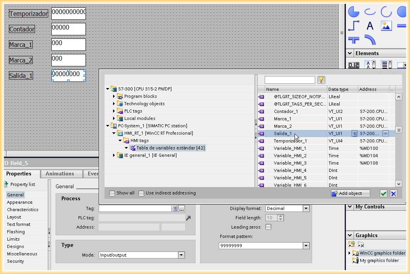Go to PLC tag arrow icon

pos(188,218)
